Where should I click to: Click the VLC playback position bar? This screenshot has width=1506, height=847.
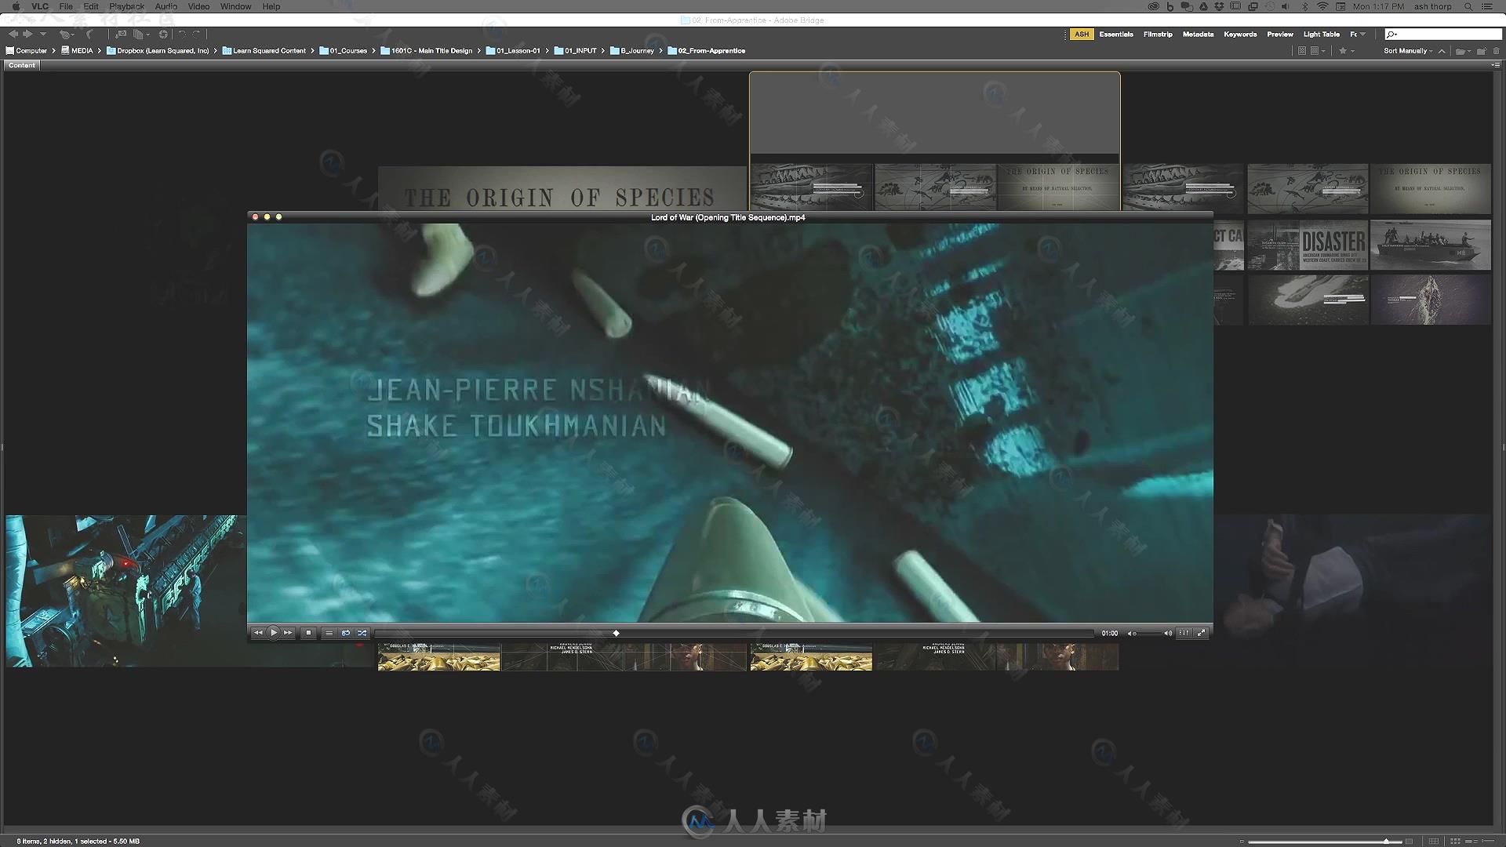(x=733, y=633)
